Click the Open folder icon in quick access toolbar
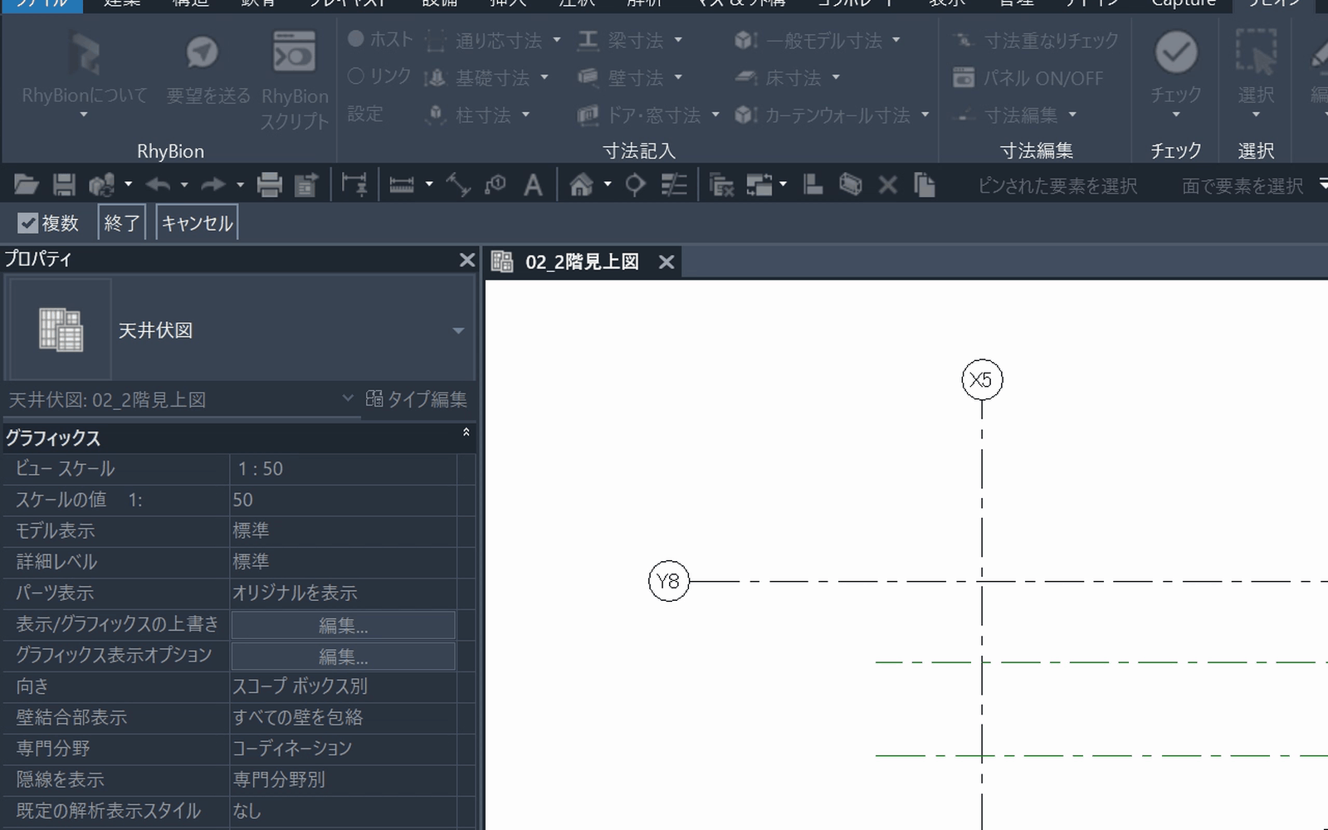This screenshot has width=1328, height=830. [27, 184]
